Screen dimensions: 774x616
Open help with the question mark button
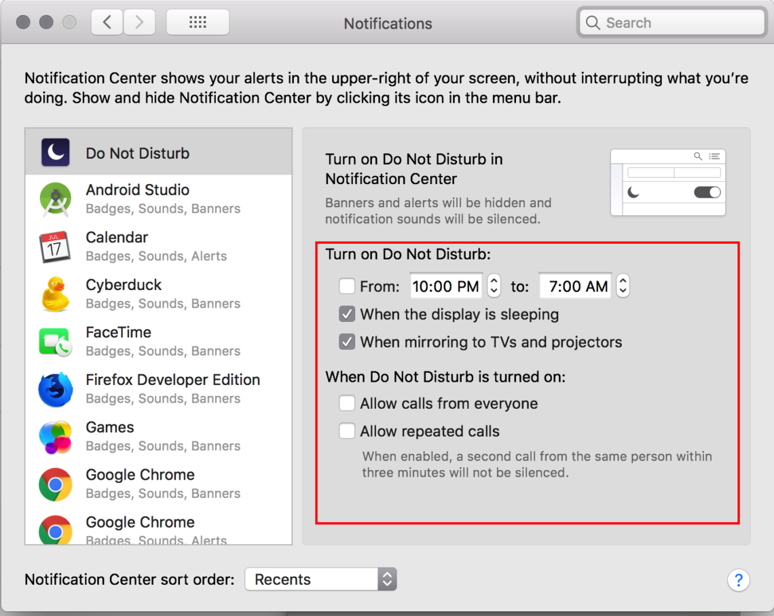click(739, 580)
